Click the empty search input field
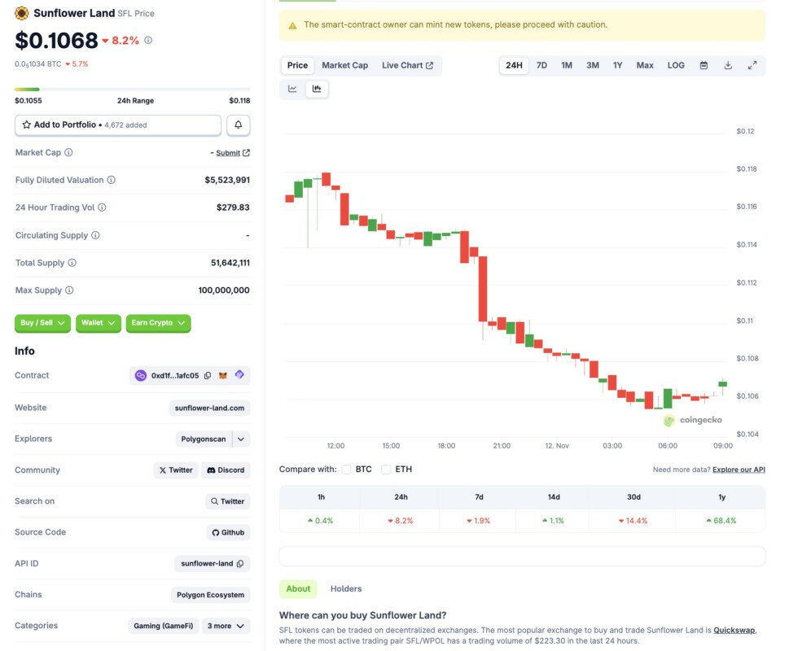Viewport: 789px width, 651px height. click(522, 556)
